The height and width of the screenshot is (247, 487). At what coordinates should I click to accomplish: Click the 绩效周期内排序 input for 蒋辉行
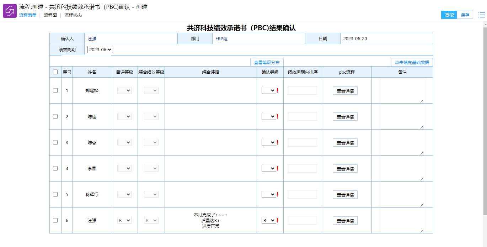(x=302, y=194)
